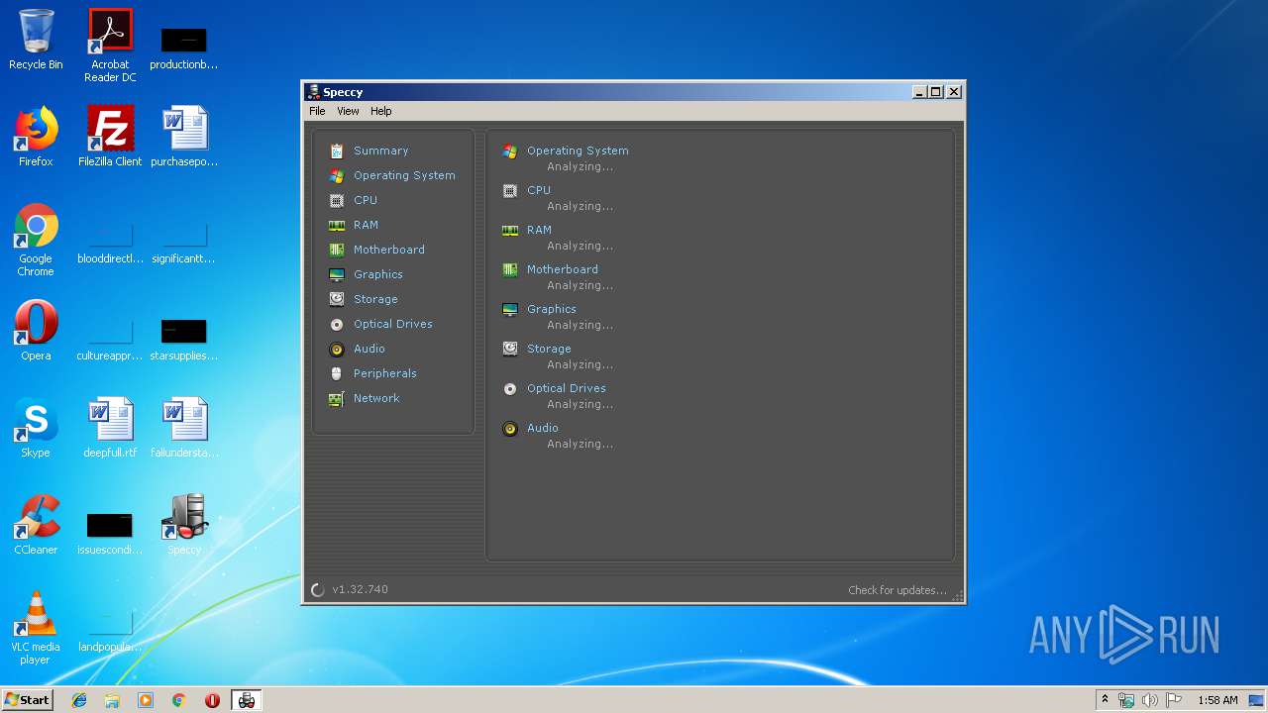Click the Optical Drives disc icon in sidebar
Image resolution: width=1268 pixels, height=713 pixels.
point(337,324)
